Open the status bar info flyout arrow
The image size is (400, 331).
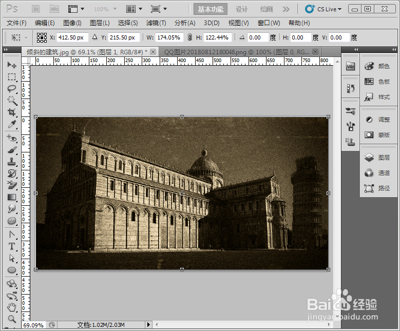pos(148,325)
